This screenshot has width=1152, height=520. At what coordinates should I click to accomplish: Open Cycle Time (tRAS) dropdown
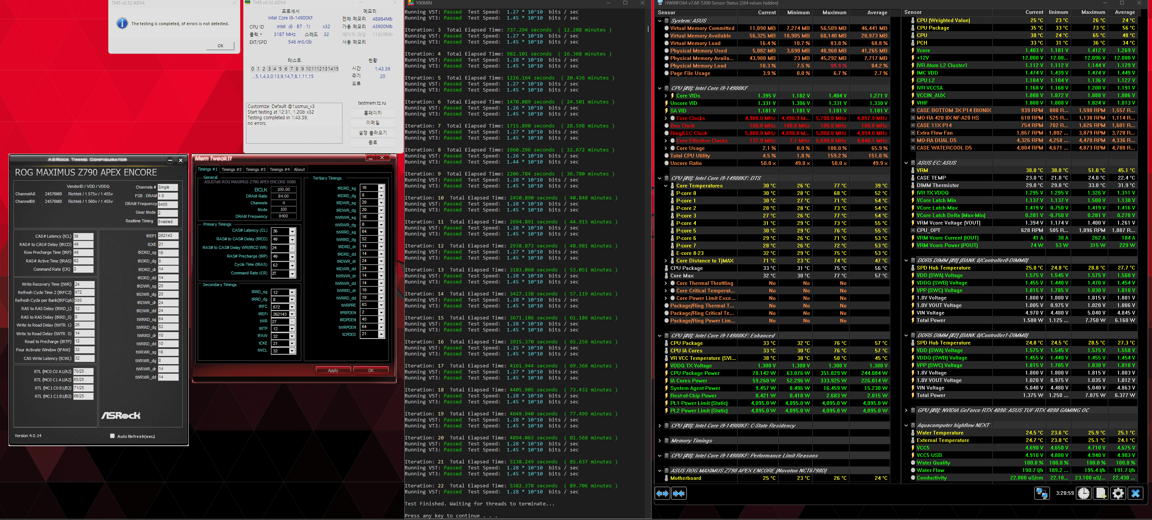292,265
